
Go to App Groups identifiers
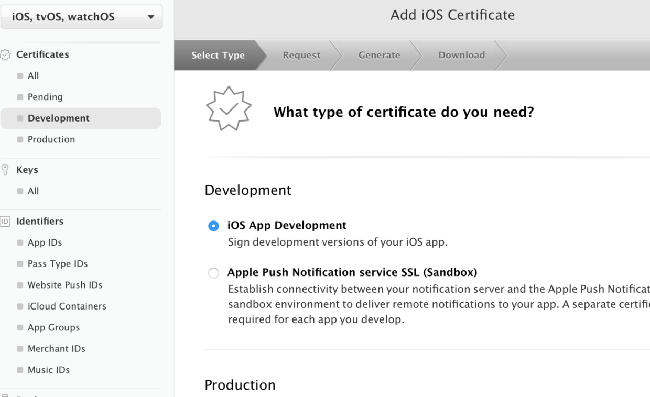coord(53,327)
